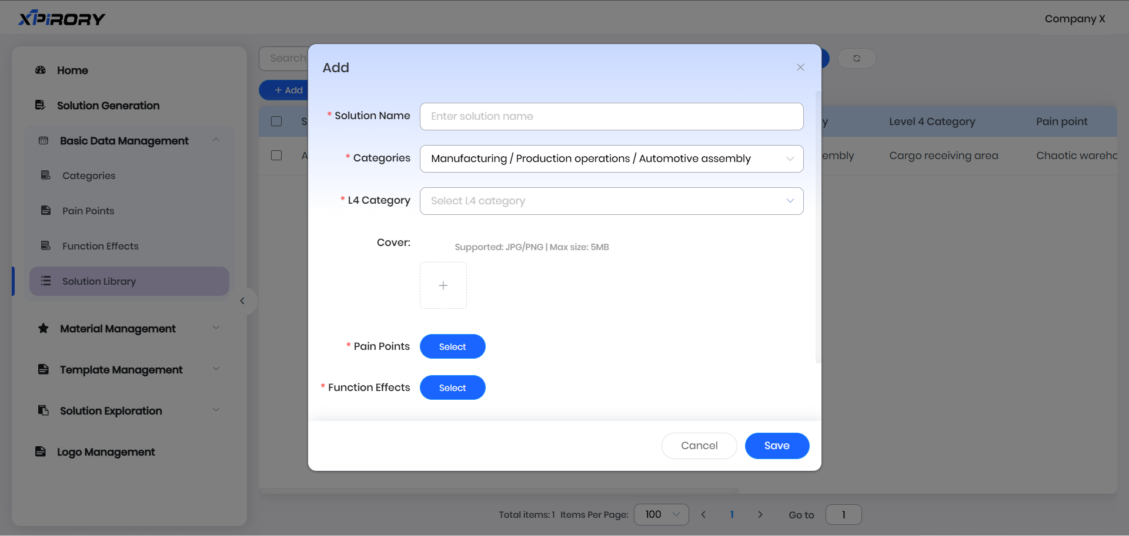1129x536 pixels.
Task: Click the Home dashboard icon in sidebar
Action: point(41,70)
